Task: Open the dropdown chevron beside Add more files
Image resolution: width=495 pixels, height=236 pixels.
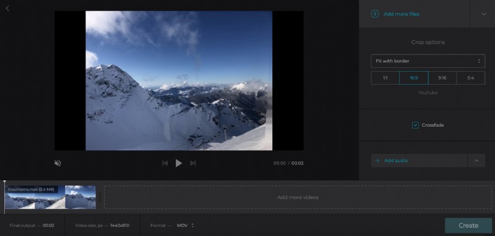Action: click(483, 14)
